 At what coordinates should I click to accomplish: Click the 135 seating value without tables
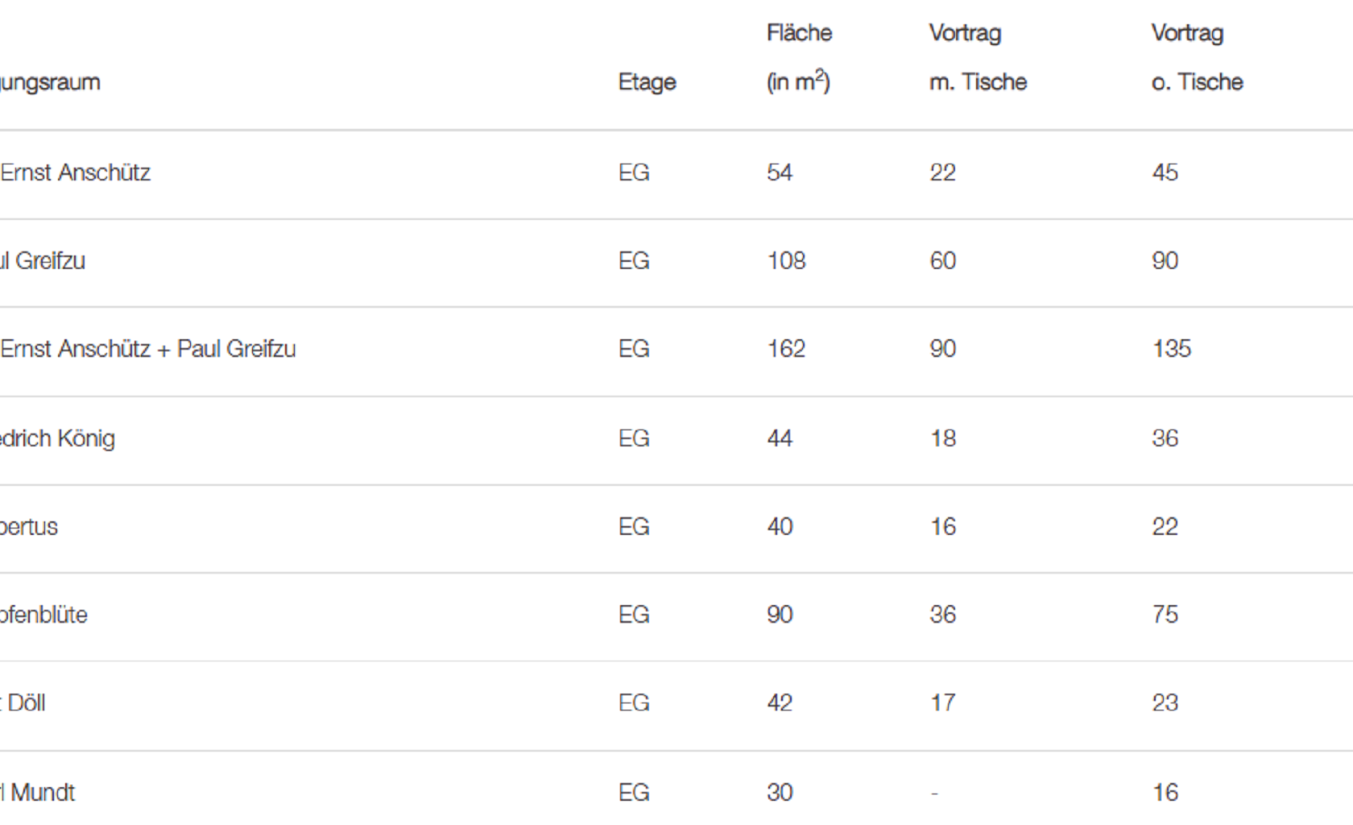1171,349
